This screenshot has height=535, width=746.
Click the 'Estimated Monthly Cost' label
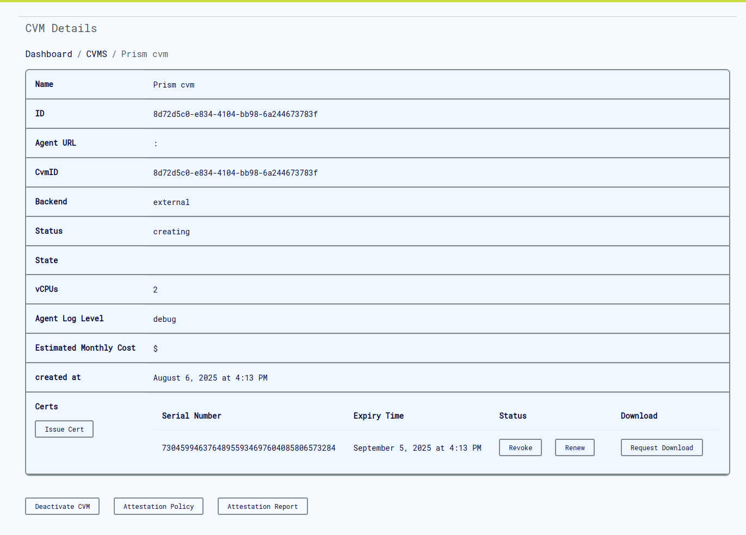[x=85, y=348]
